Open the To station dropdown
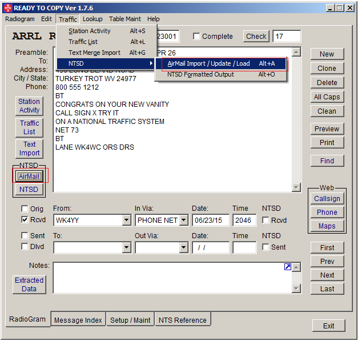The width and height of the screenshot is (358, 341). pos(126,247)
